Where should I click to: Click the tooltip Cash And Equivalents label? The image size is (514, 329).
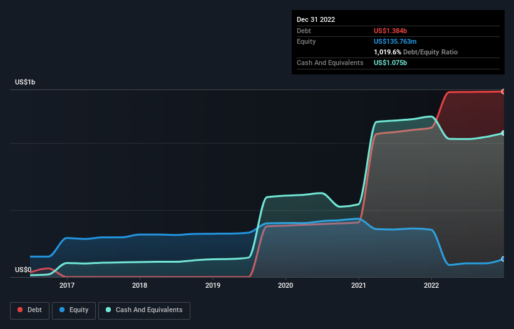pos(330,63)
